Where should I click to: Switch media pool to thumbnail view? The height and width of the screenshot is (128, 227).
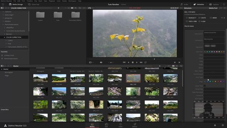tap(173, 66)
